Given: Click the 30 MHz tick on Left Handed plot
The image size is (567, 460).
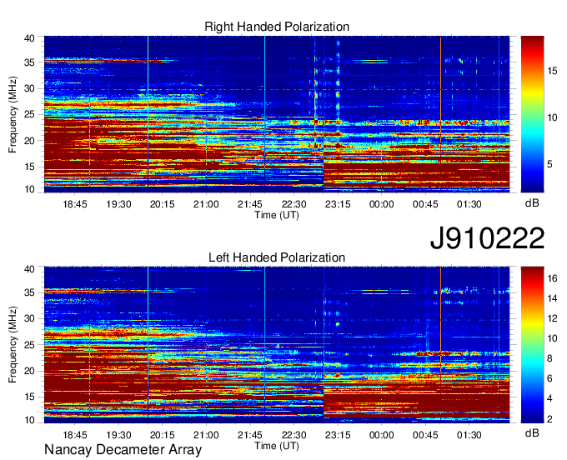Looking at the screenshot, I should point(29,318).
